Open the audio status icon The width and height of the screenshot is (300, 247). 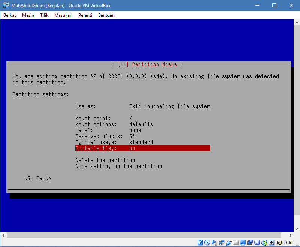click(215, 243)
